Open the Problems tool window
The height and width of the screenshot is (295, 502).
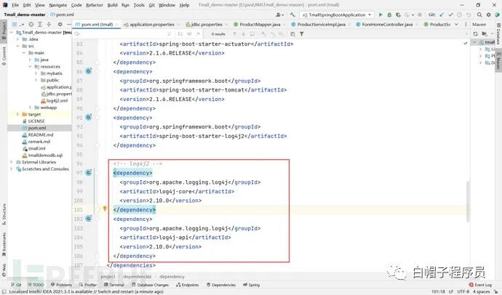coord(61,285)
